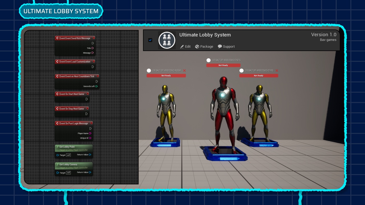Viewport: 365px width, 205px height.
Task: Select the yellow character on the left
Action: [x=166, y=112]
